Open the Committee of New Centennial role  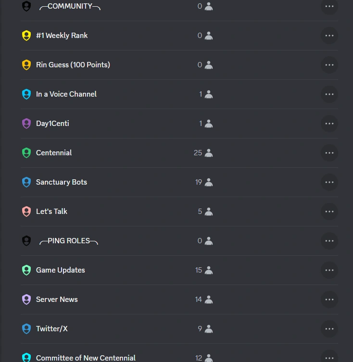pyautogui.click(x=86, y=358)
